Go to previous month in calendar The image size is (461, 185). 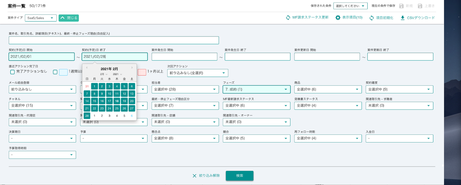(86, 68)
